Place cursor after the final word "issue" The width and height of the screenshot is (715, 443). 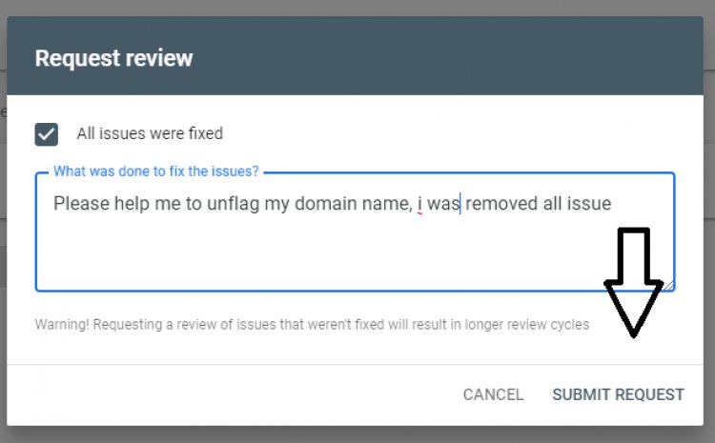[612, 203]
